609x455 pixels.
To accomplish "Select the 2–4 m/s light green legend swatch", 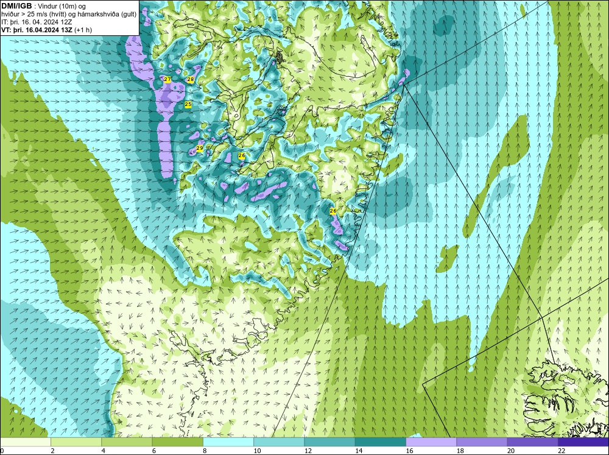I will pos(76,442).
